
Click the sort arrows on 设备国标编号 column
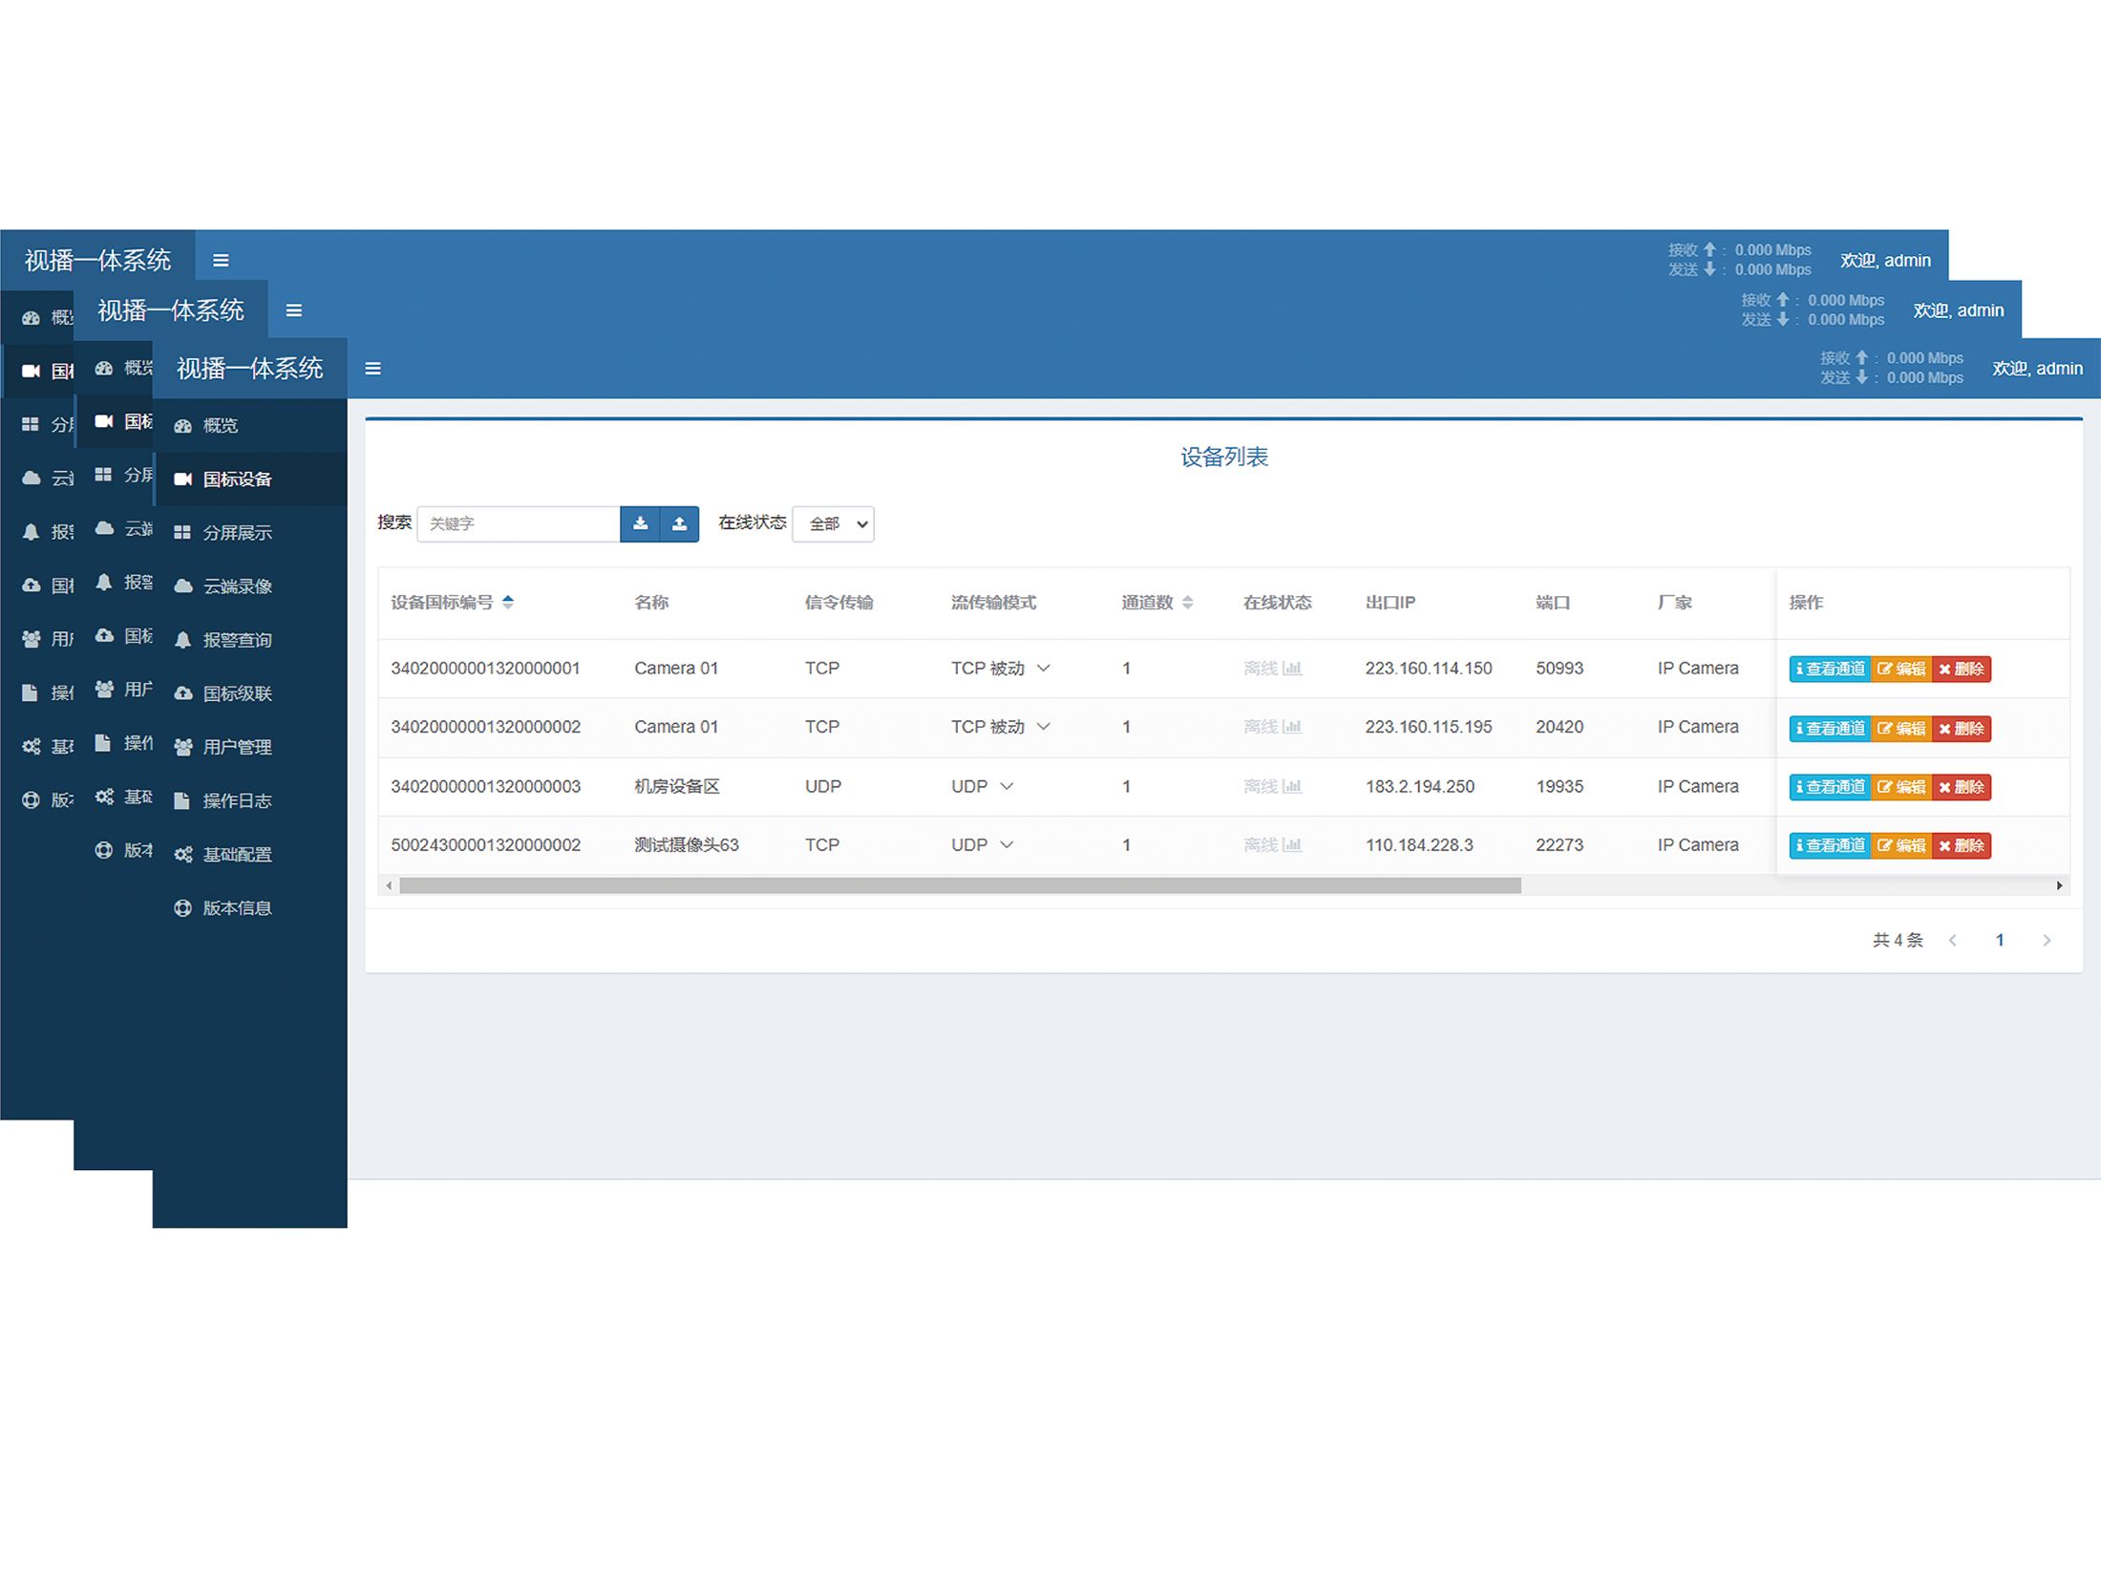[x=508, y=602]
